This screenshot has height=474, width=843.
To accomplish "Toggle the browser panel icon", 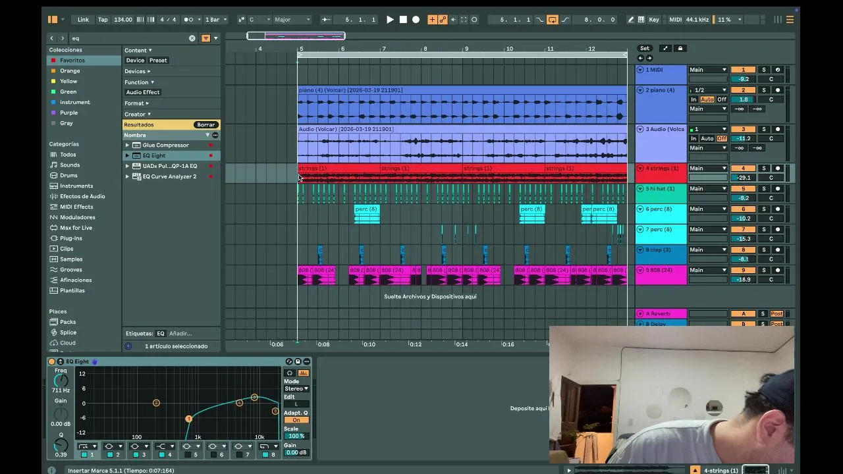I will (53, 20).
